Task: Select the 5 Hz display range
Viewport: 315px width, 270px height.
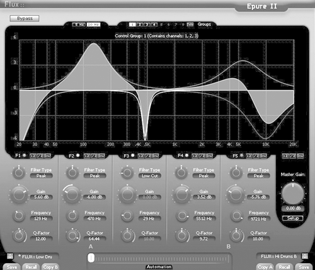Action: pos(79,25)
